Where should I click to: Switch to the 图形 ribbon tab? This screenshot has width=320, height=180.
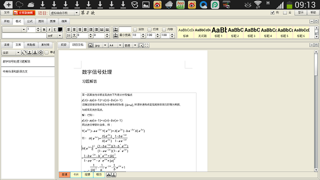tap(41, 21)
